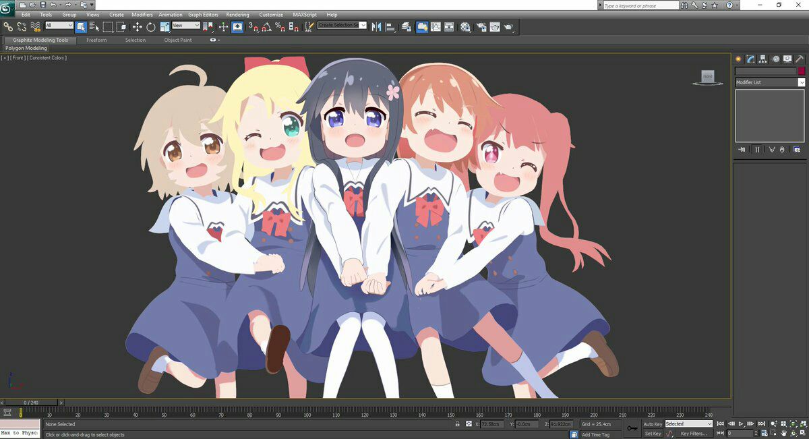Click the keyword search input field
The height and width of the screenshot is (439, 809).
coord(640,5)
